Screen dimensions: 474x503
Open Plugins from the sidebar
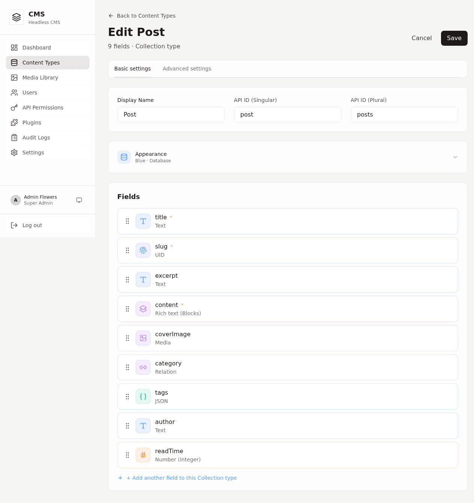pyautogui.click(x=48, y=123)
